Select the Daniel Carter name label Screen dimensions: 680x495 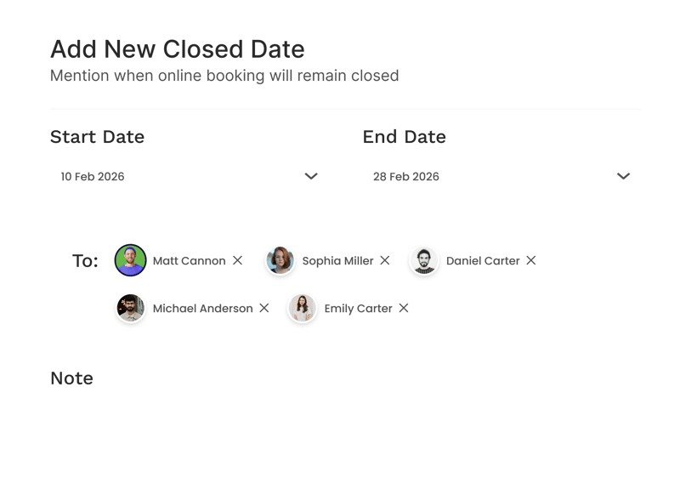coord(483,261)
